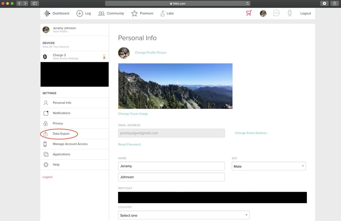Viewport: 341px width, 221px height.
Task: Click the first name field containing Jeramy
Action: pos(171,166)
